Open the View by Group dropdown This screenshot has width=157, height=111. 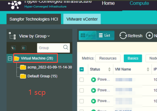(x=34, y=36)
